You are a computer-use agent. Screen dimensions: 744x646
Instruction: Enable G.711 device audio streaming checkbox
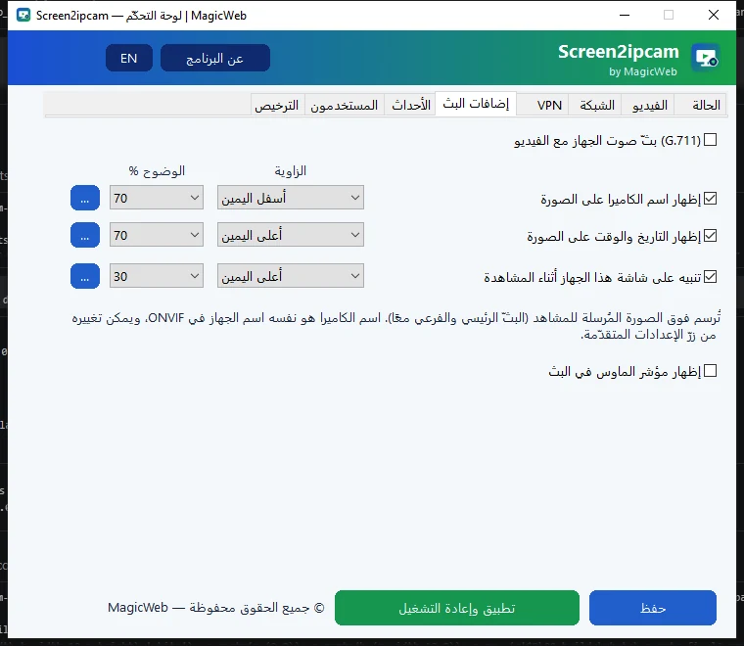711,140
